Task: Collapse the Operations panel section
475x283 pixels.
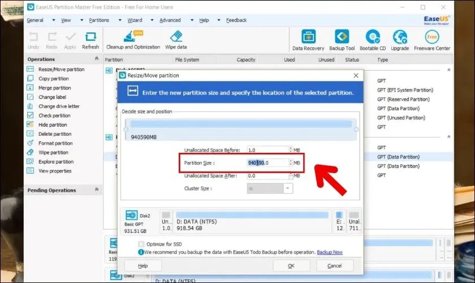Action: coord(97,59)
